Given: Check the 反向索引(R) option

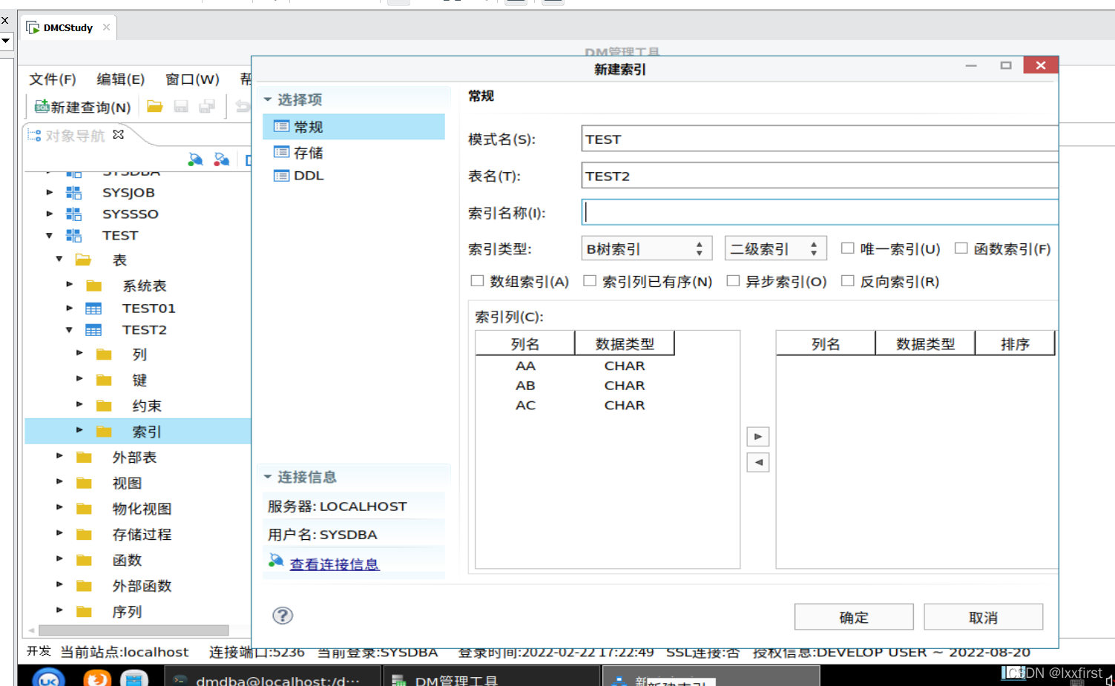Looking at the screenshot, I should pyautogui.click(x=848, y=281).
